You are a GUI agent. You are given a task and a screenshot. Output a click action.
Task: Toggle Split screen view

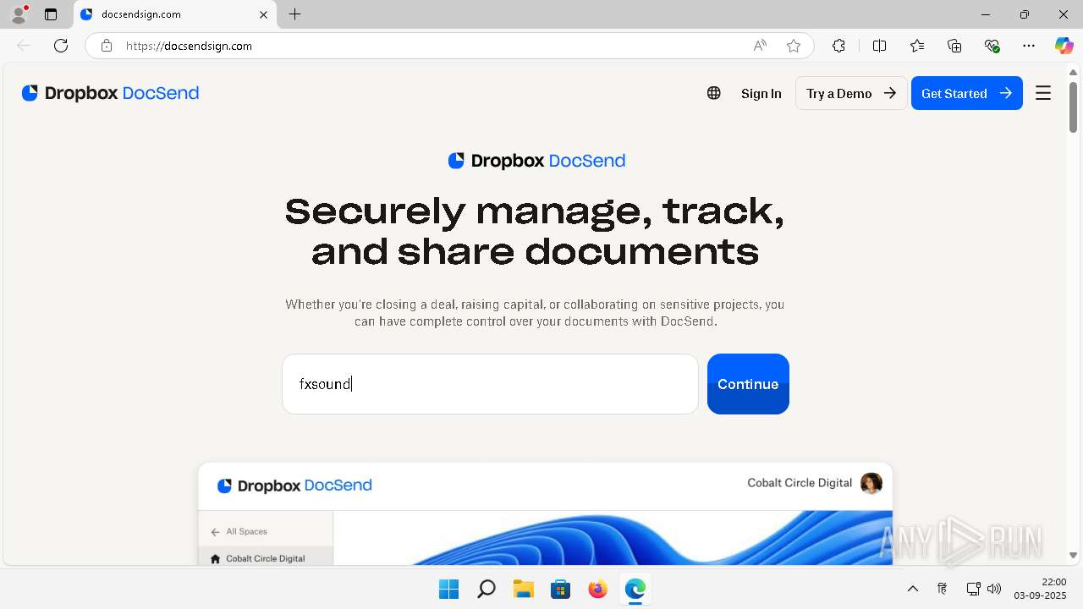(879, 46)
